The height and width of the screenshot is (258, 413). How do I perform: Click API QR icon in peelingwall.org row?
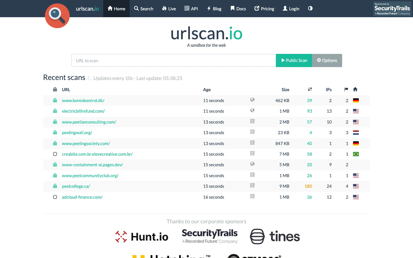tap(252, 132)
